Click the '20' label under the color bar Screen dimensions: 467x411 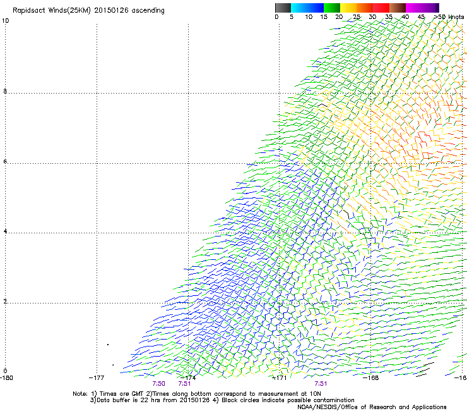click(x=339, y=17)
